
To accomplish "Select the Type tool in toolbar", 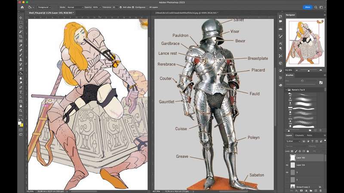I will [21, 92].
